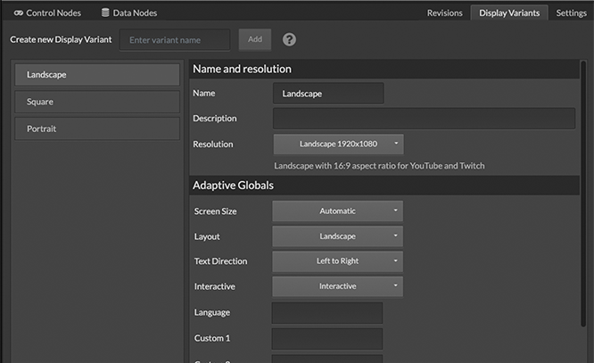Click the Resolution label
Screen dimensions: 594x363
[x=213, y=144]
